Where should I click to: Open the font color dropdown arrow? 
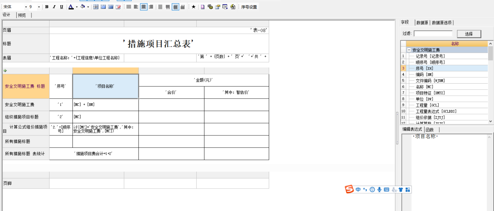(77, 7)
